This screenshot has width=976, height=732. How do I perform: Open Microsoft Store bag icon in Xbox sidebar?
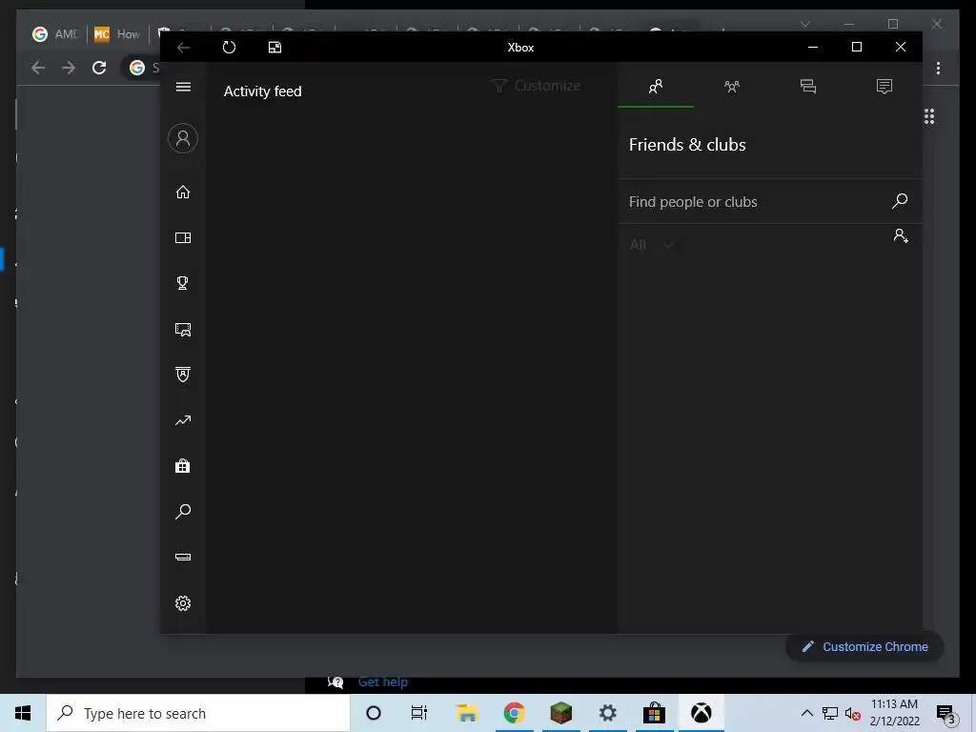[x=183, y=465]
